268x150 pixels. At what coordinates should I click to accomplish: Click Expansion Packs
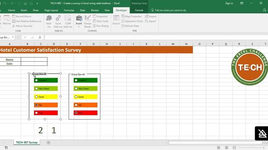(132, 21)
